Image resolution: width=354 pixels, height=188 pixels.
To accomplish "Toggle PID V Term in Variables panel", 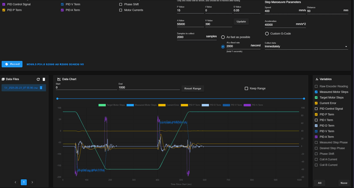I will (316, 131).
